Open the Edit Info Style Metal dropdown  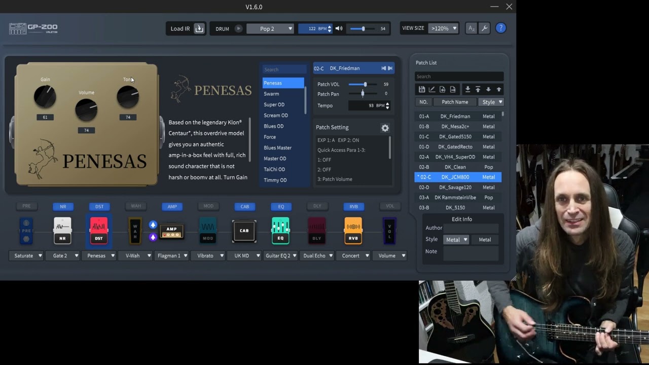point(456,240)
